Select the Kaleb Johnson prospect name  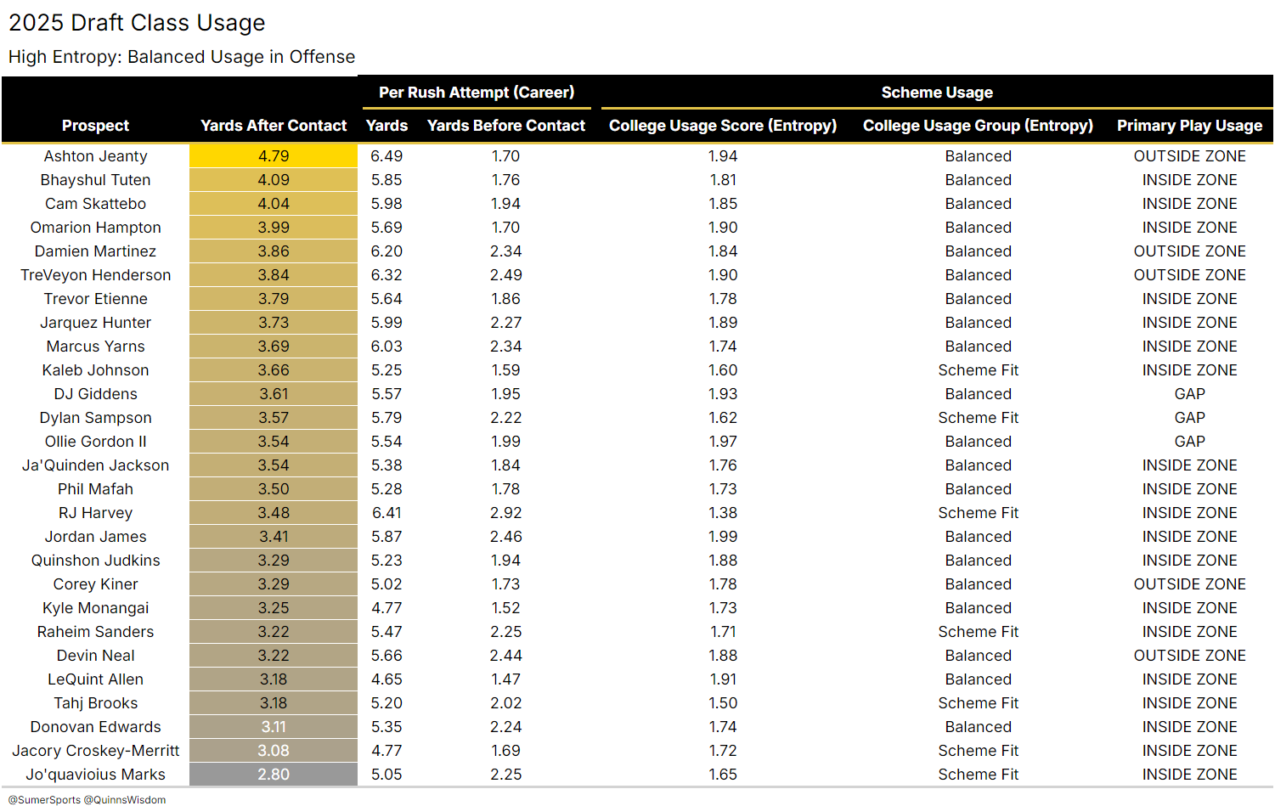click(x=96, y=370)
